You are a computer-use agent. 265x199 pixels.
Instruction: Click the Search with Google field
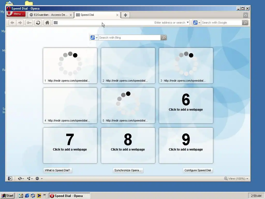point(222,23)
